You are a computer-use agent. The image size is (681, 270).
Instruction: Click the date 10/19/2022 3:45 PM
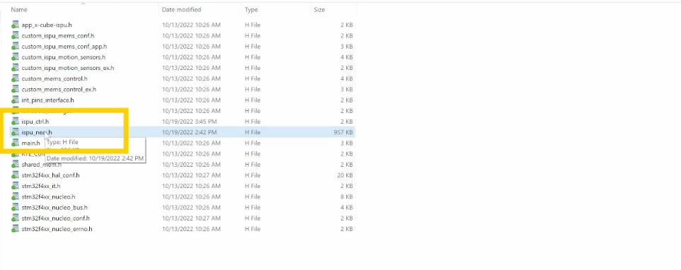pyautogui.click(x=189, y=122)
